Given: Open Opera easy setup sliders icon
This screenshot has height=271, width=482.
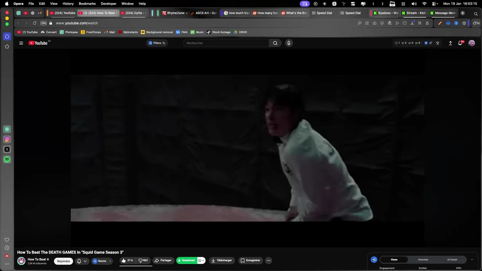Looking at the screenshot, I should click(x=419, y=23).
